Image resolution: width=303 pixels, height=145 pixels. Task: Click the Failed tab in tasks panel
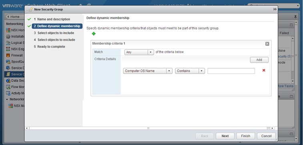pos(284,33)
